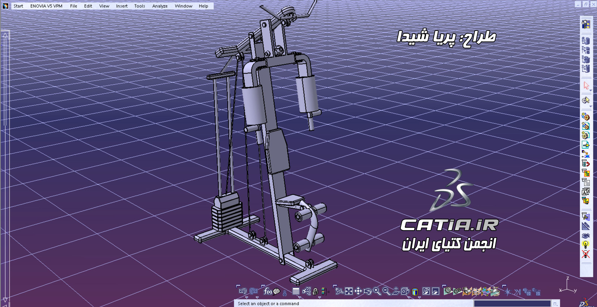Expand dropdown arrow under Design Table icon
The width and height of the screenshot is (597, 307).
pos(300,297)
